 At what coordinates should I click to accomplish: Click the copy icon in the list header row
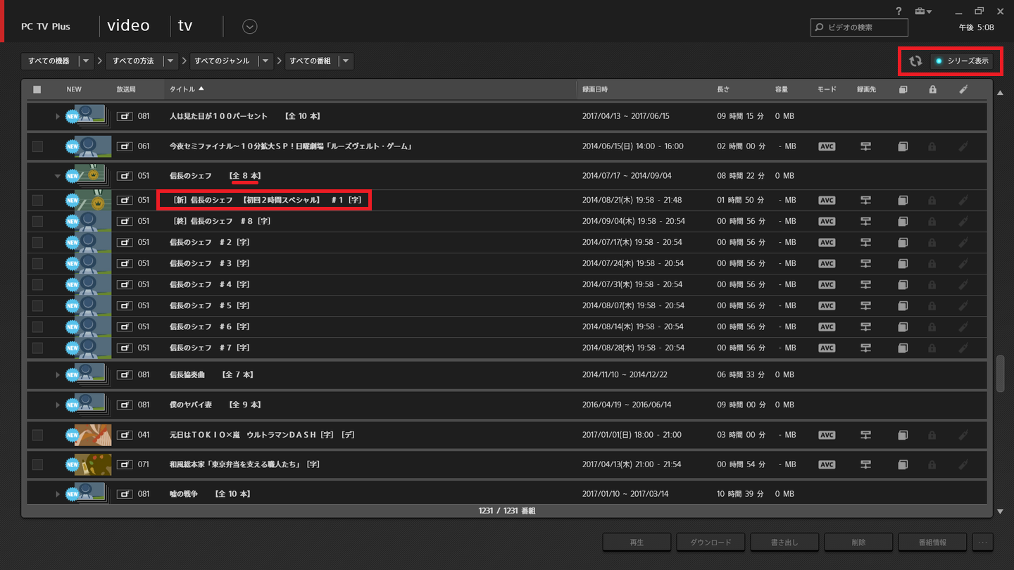(903, 89)
